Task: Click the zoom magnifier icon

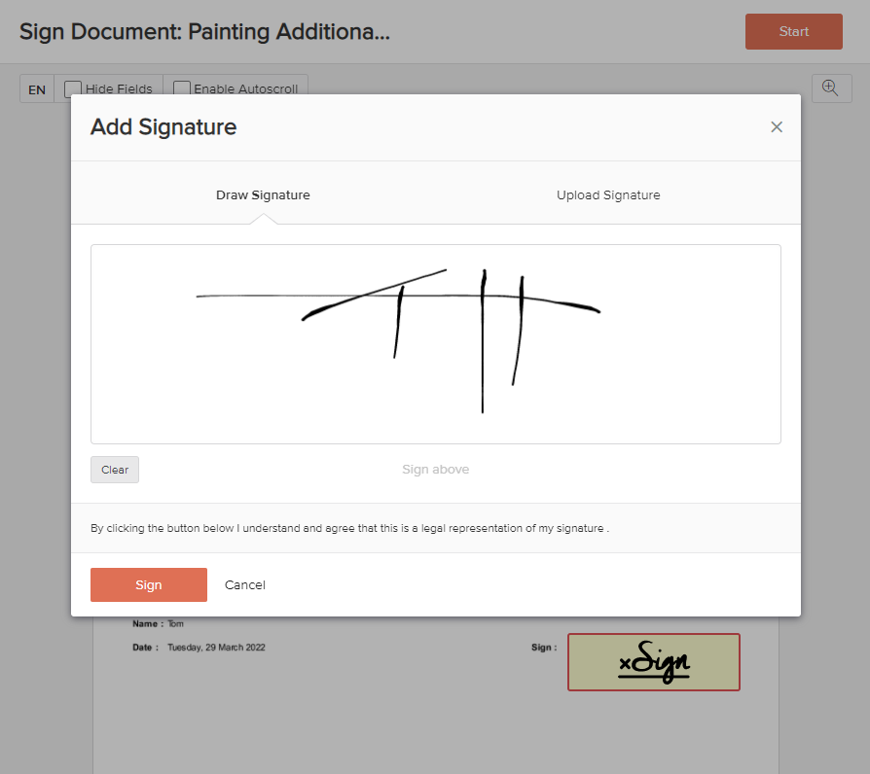Action: pyautogui.click(x=830, y=88)
